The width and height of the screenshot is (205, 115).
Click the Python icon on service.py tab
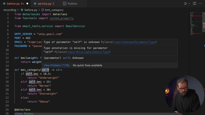[35, 4]
